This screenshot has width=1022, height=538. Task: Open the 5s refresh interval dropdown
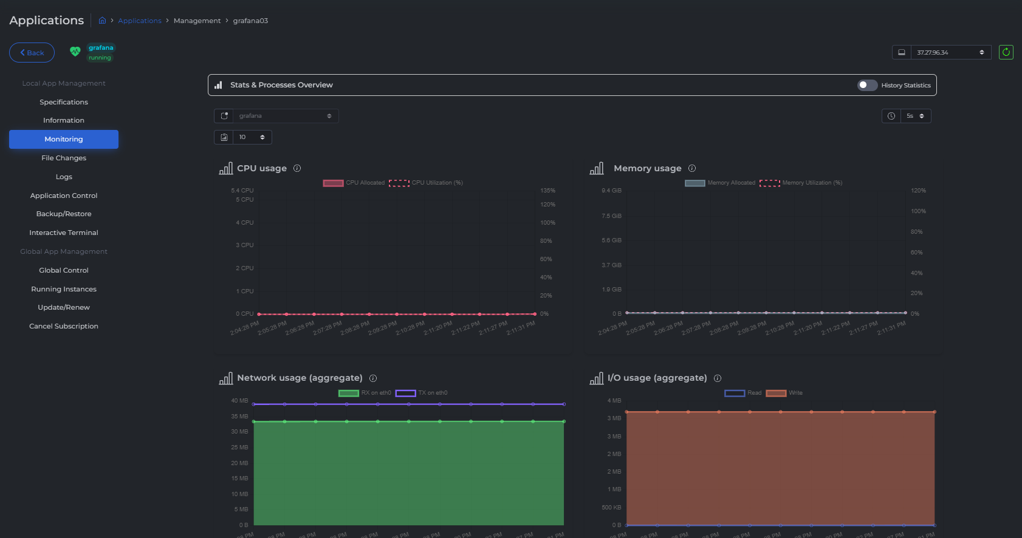pyautogui.click(x=915, y=116)
